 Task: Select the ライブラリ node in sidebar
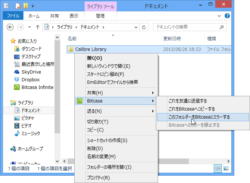(x=22, y=102)
